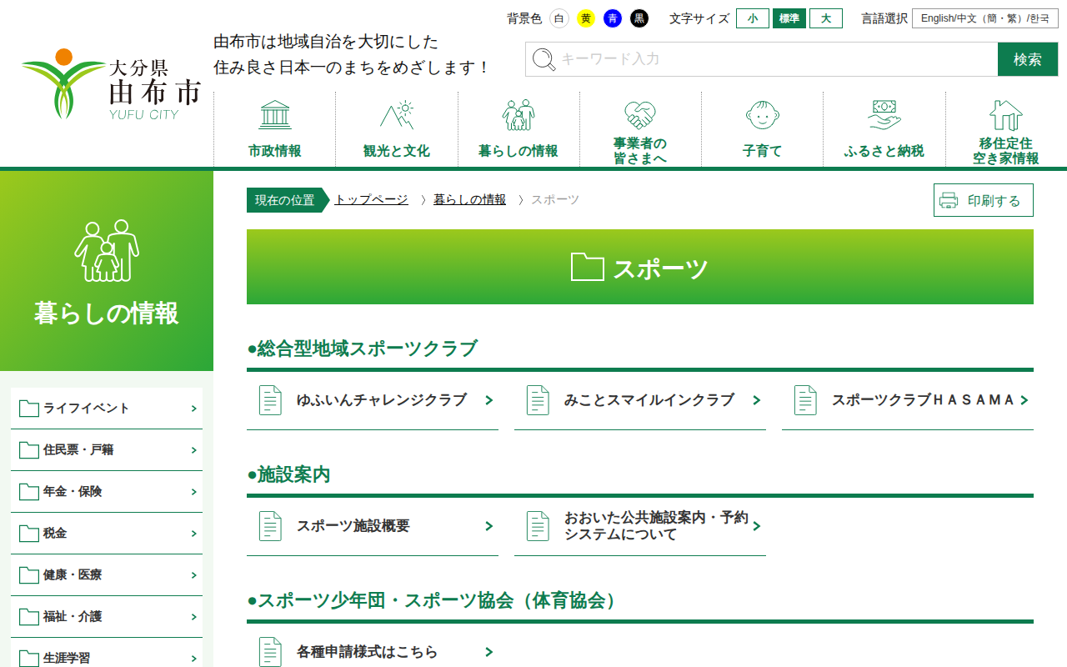
Task: Click document icon beside 各種申請様式はこちら
Action: pyautogui.click(x=270, y=652)
